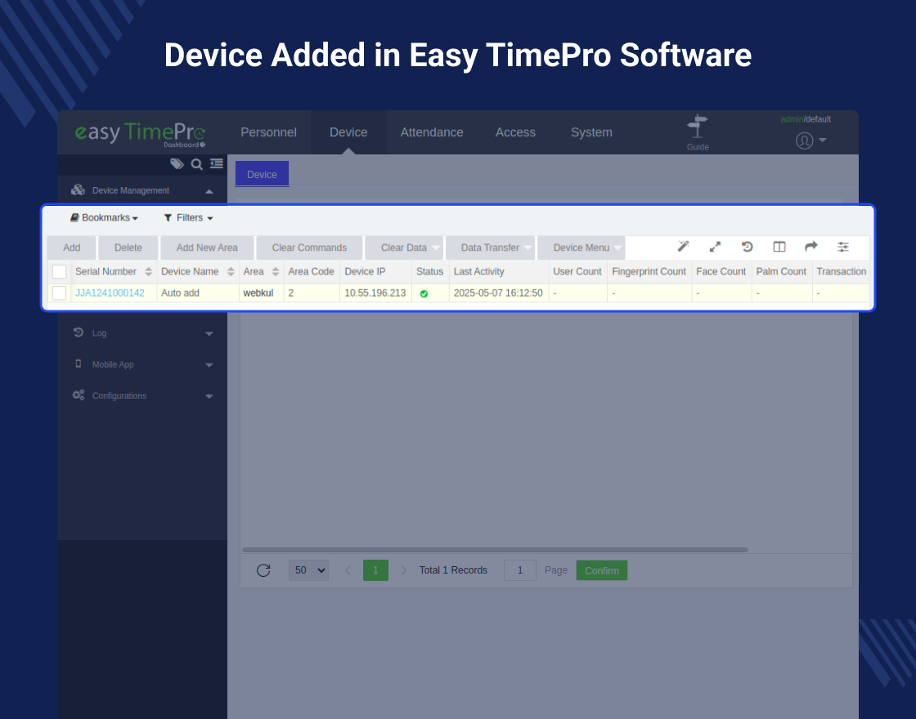Click the tag icon in sidebar header
Viewport: 916px width, 719px height.
pos(177,164)
